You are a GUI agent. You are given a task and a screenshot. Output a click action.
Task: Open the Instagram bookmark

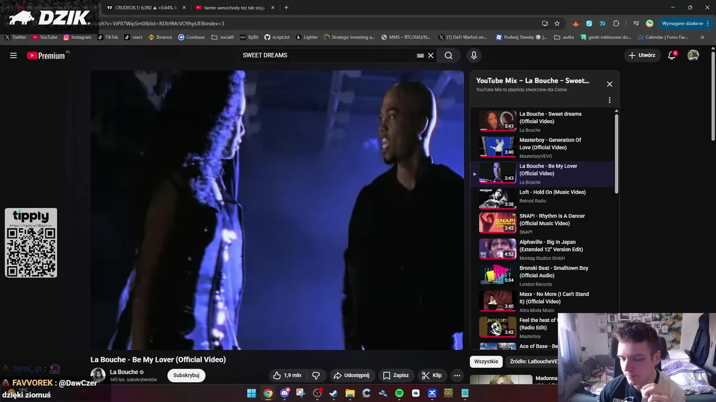(77, 37)
